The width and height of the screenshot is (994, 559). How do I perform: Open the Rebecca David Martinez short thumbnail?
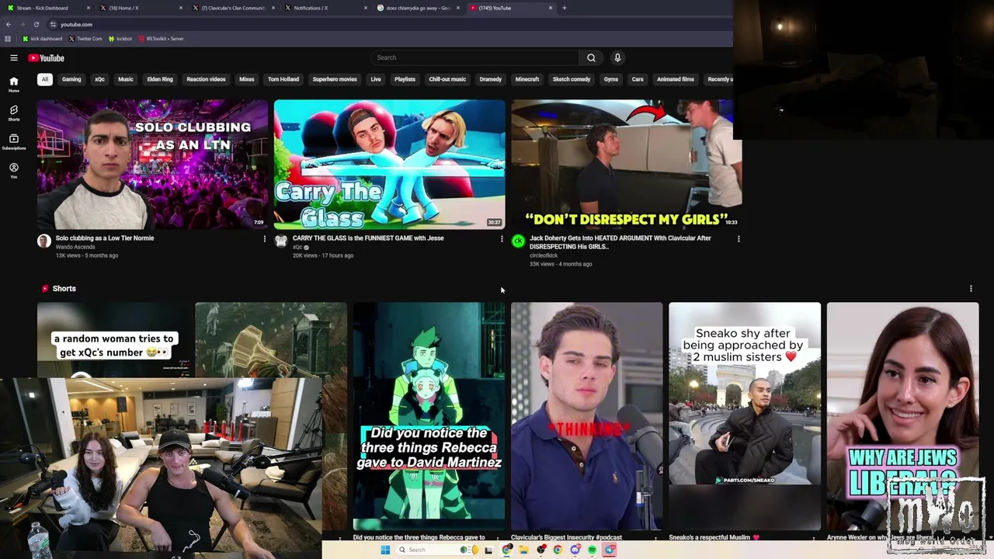(x=429, y=416)
